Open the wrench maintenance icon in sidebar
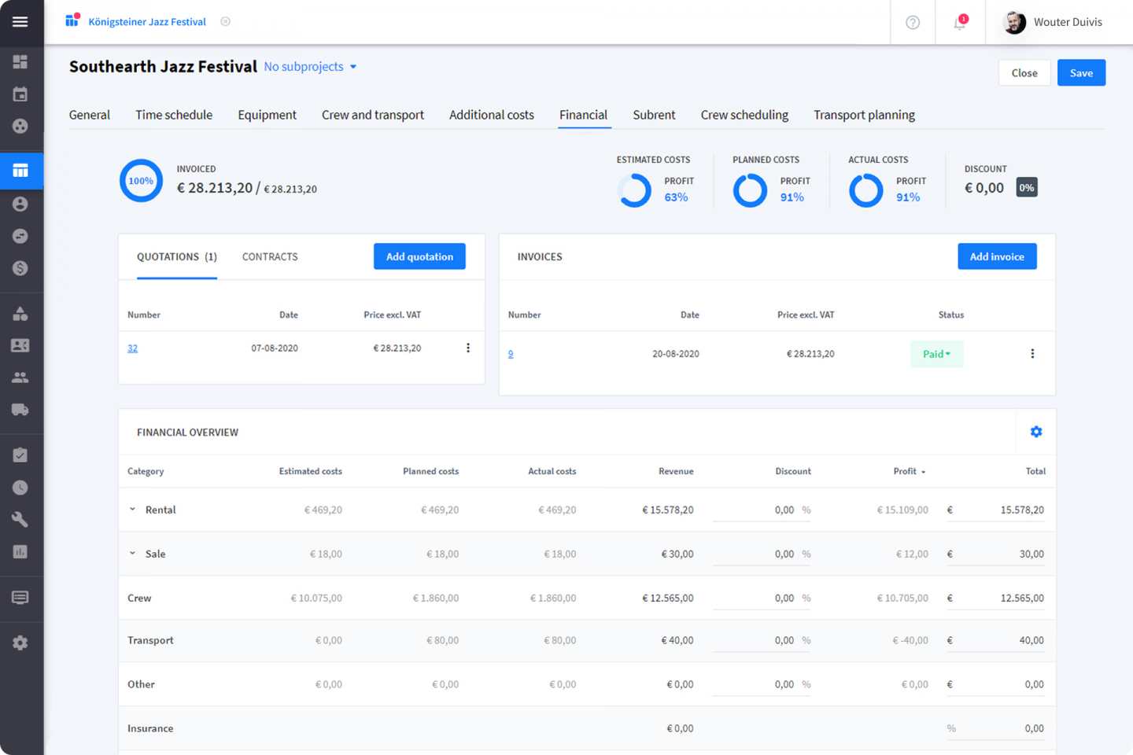The width and height of the screenshot is (1133, 755). tap(20, 519)
